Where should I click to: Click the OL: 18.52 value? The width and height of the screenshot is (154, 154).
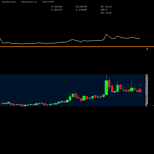[x=106, y=13]
